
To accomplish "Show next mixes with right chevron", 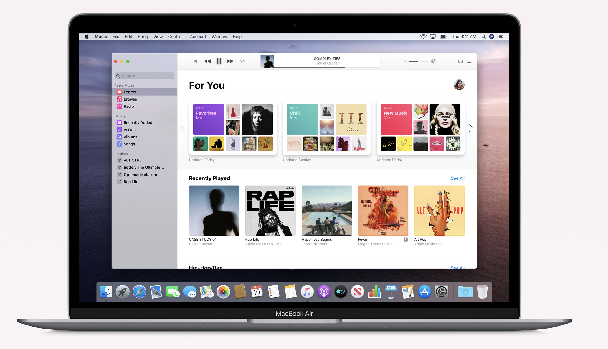I will click(x=470, y=128).
